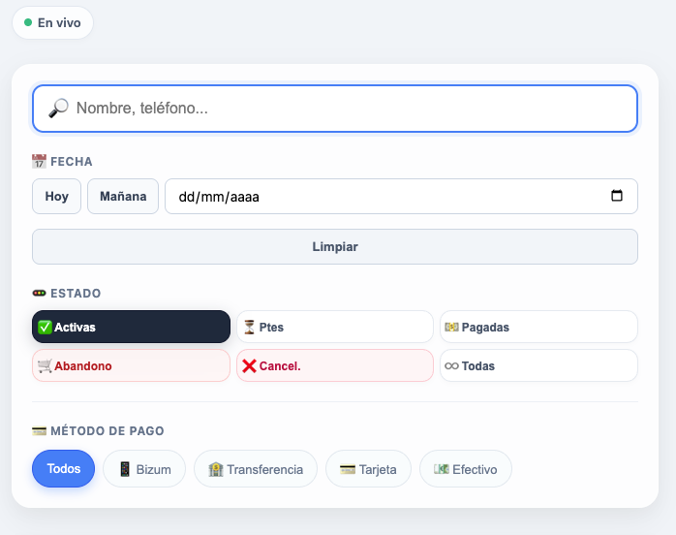676x535 pixels.
Task: Click the En vivo status badge
Action: point(52,22)
